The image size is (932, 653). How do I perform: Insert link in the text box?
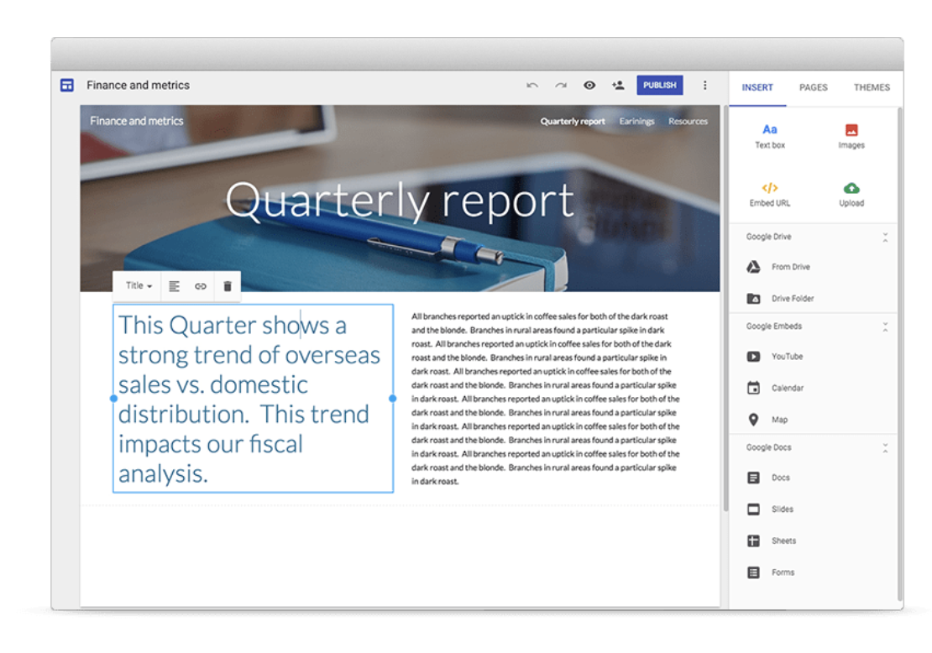201,286
